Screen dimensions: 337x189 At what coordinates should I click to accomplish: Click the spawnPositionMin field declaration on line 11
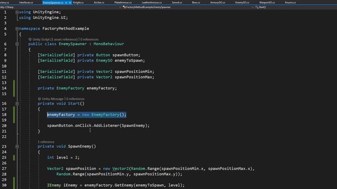pos(134,71)
